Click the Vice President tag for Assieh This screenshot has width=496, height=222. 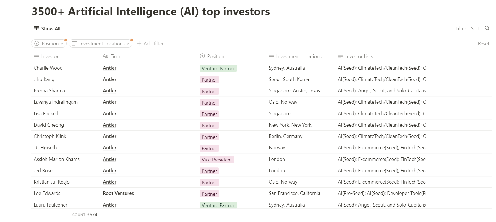tap(217, 160)
